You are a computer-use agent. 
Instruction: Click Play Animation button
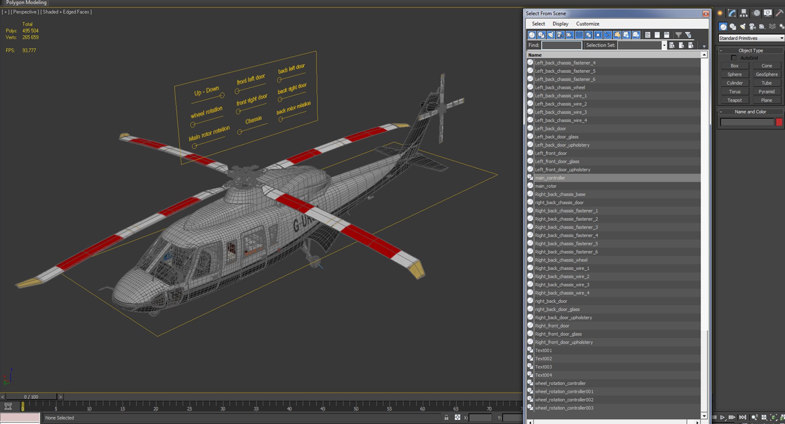(x=722, y=417)
